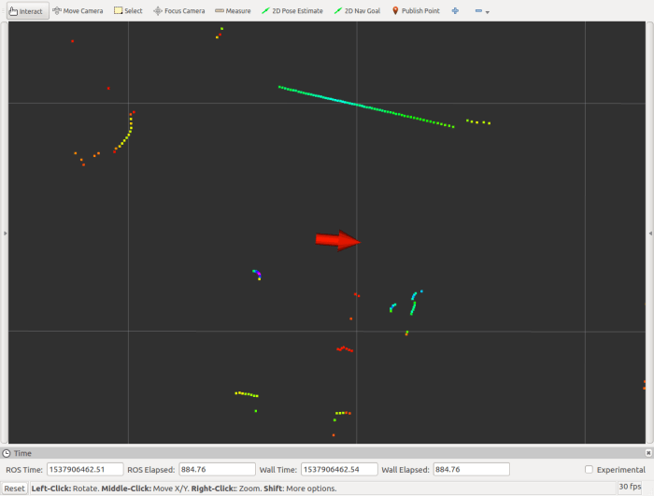Viewport: 654px width, 496px height.
Task: Click the Wall Elapsed field
Action: pos(471,469)
